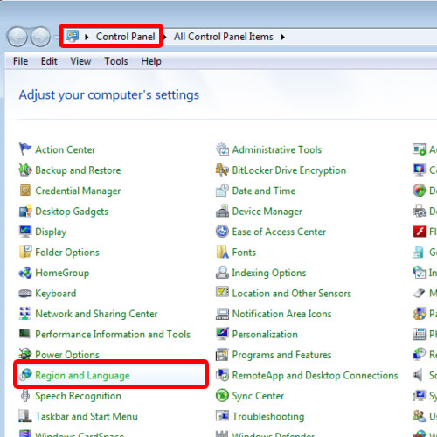Open the Folder Options link
The width and height of the screenshot is (437, 437).
(x=67, y=253)
